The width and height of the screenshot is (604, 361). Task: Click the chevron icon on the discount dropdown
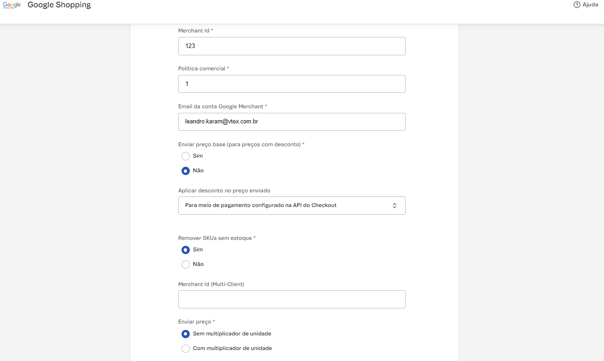coord(394,205)
